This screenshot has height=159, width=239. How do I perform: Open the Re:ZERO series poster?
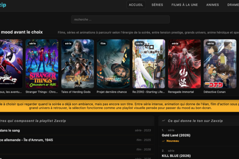149,64
